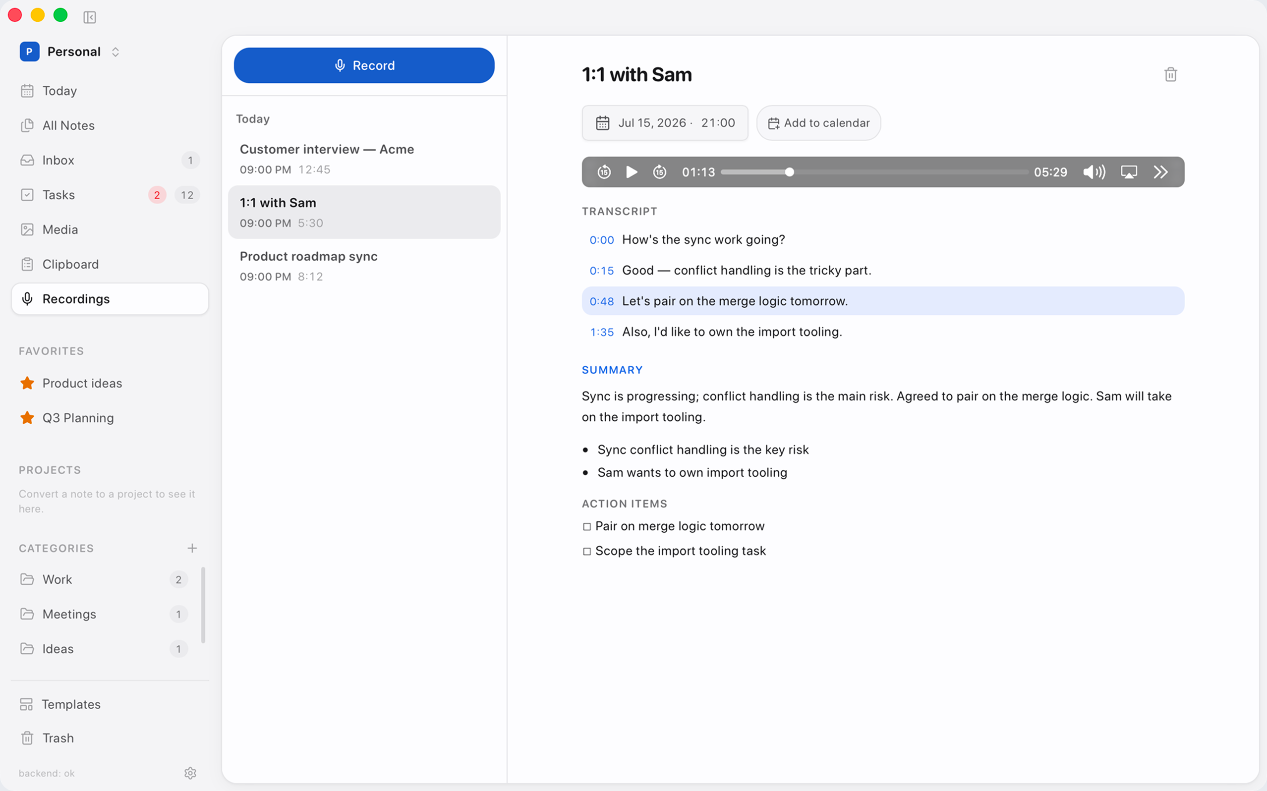Open the Q3 Planning favorite
This screenshot has width=1267, height=791.
coord(110,418)
